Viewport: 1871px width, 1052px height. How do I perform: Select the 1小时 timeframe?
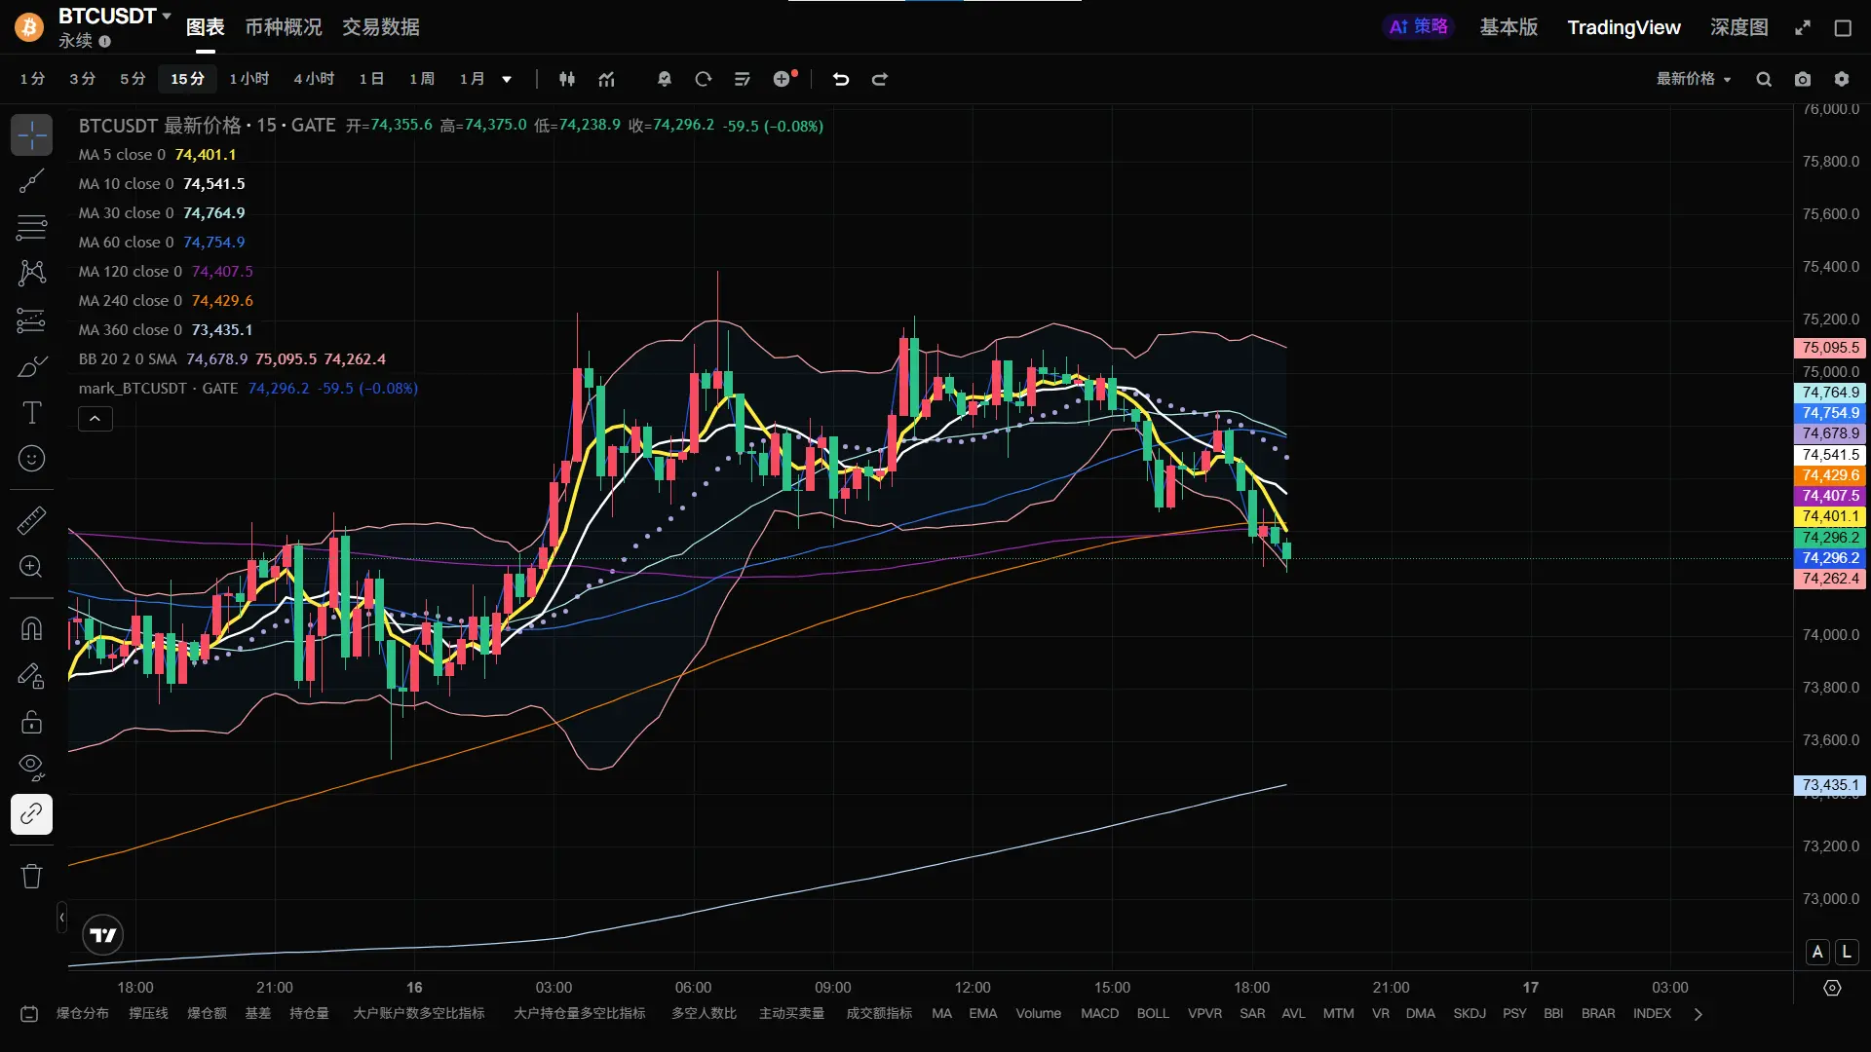coord(248,79)
